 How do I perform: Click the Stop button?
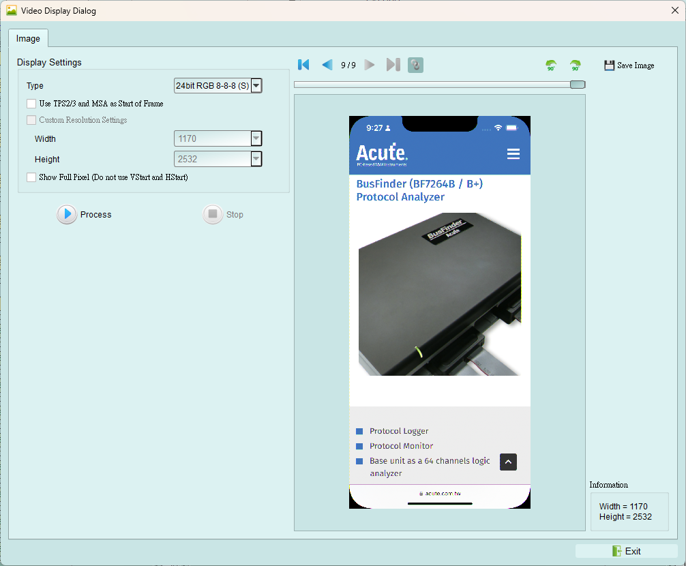[x=223, y=214]
